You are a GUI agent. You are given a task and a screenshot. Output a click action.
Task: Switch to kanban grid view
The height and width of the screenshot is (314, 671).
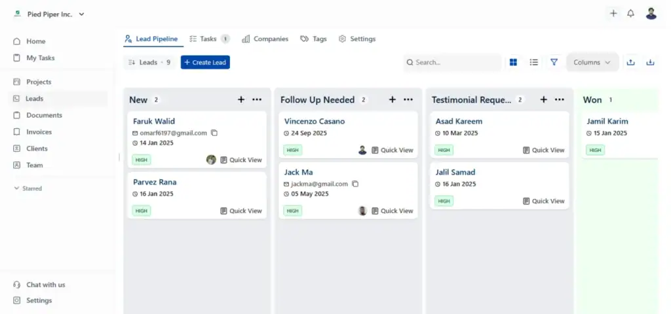(513, 62)
